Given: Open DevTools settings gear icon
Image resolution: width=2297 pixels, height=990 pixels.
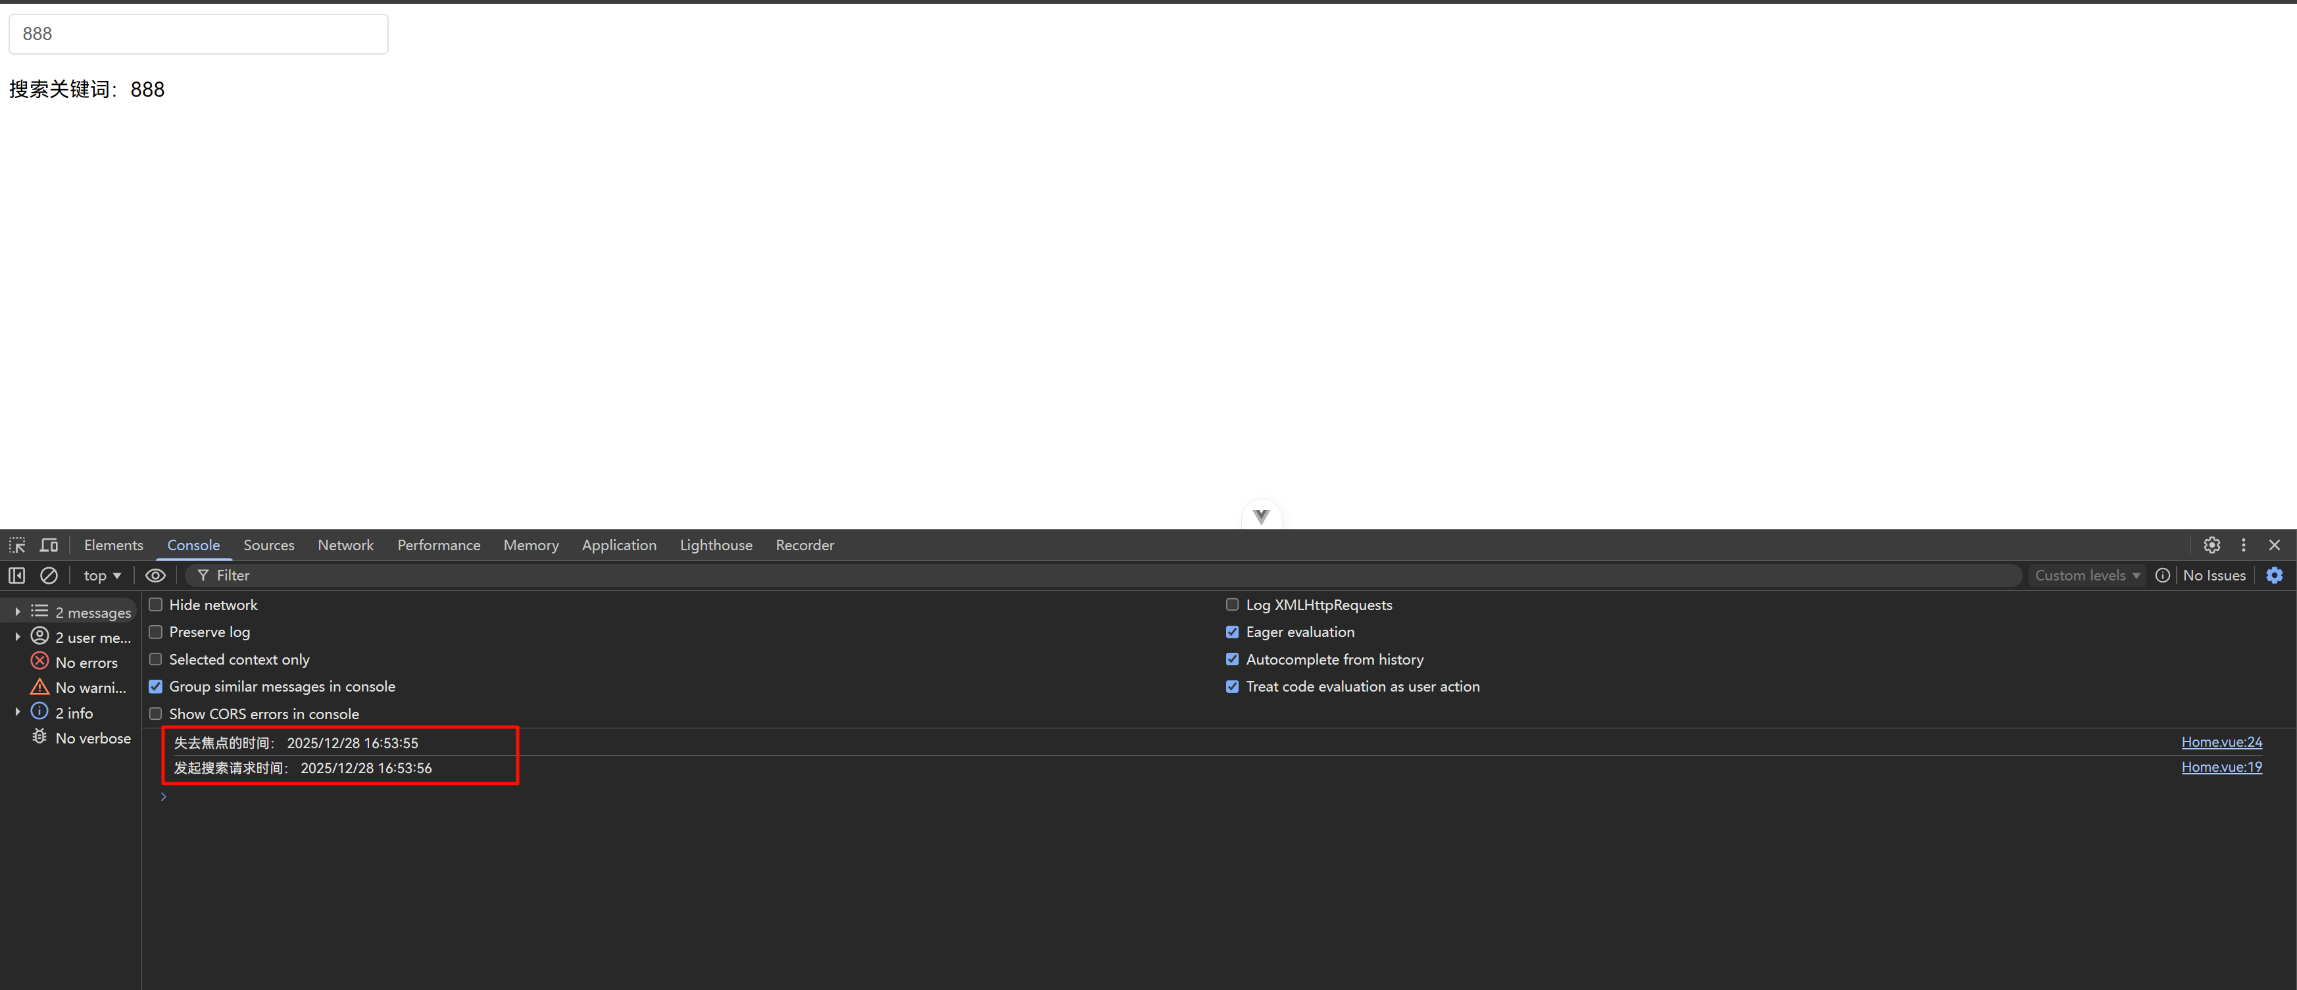Looking at the screenshot, I should 2211,544.
